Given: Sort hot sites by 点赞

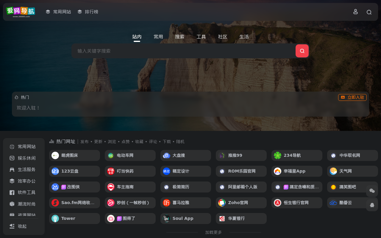Looking at the screenshot, I should [x=126, y=141].
